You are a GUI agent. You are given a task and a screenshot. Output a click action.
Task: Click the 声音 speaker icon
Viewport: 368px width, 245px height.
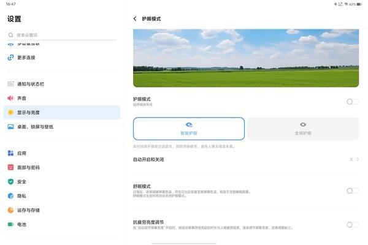(10, 98)
